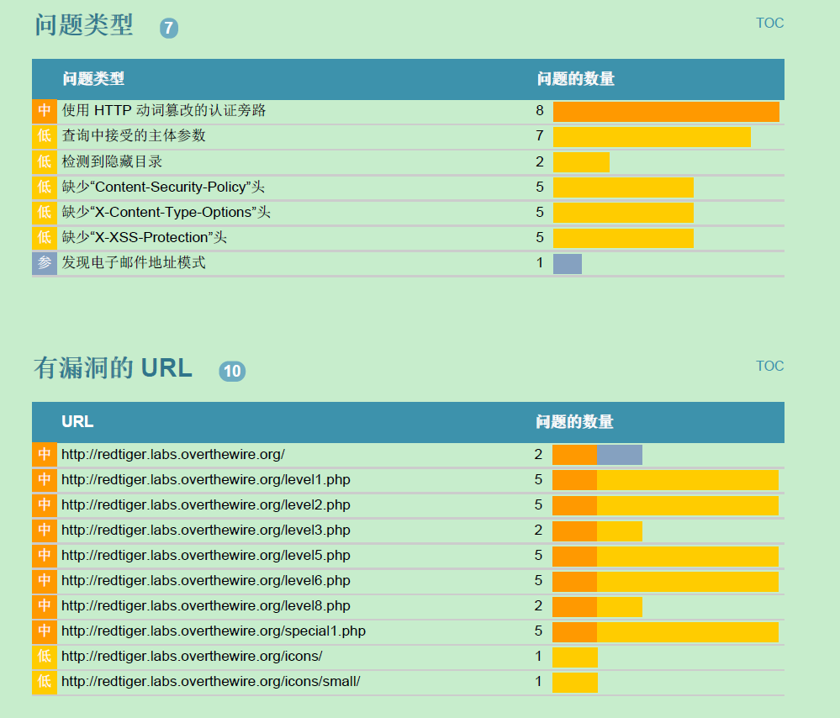This screenshot has width=840, height=718.
Task: Open issue 检测到隐藏目录
Action: (x=112, y=161)
